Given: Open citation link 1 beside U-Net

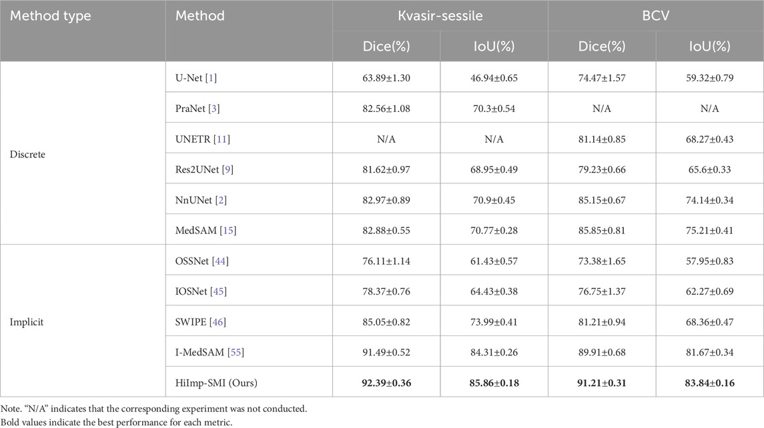Looking at the screenshot, I should point(210,78).
